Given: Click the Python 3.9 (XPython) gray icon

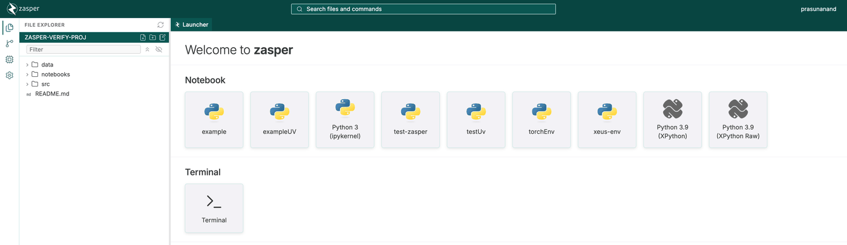Looking at the screenshot, I should 673,109.
